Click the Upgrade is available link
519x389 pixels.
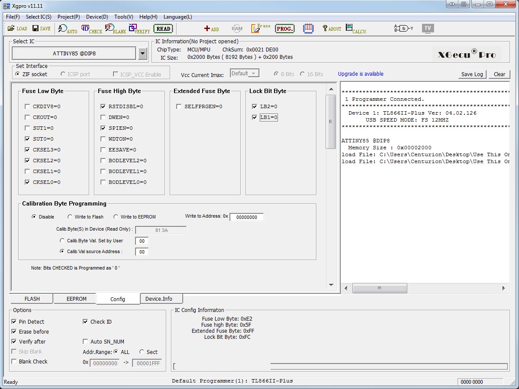(x=360, y=74)
